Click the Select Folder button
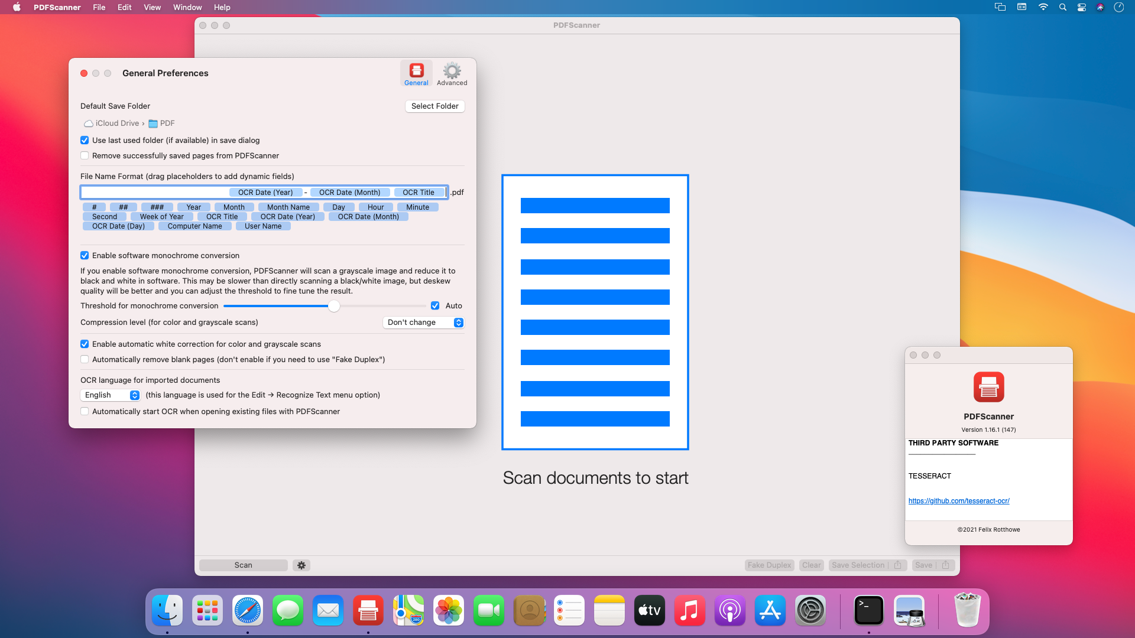The width and height of the screenshot is (1135, 638). point(435,106)
